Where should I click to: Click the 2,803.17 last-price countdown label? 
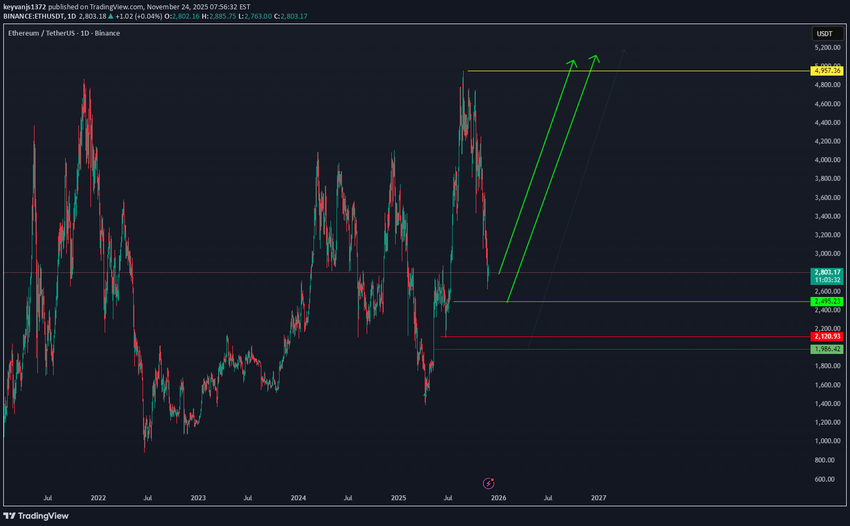[826, 276]
